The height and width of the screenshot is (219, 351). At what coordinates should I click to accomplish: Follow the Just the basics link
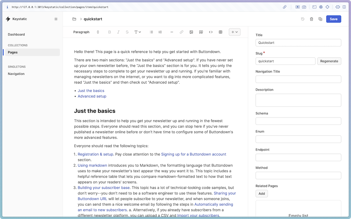point(91,91)
